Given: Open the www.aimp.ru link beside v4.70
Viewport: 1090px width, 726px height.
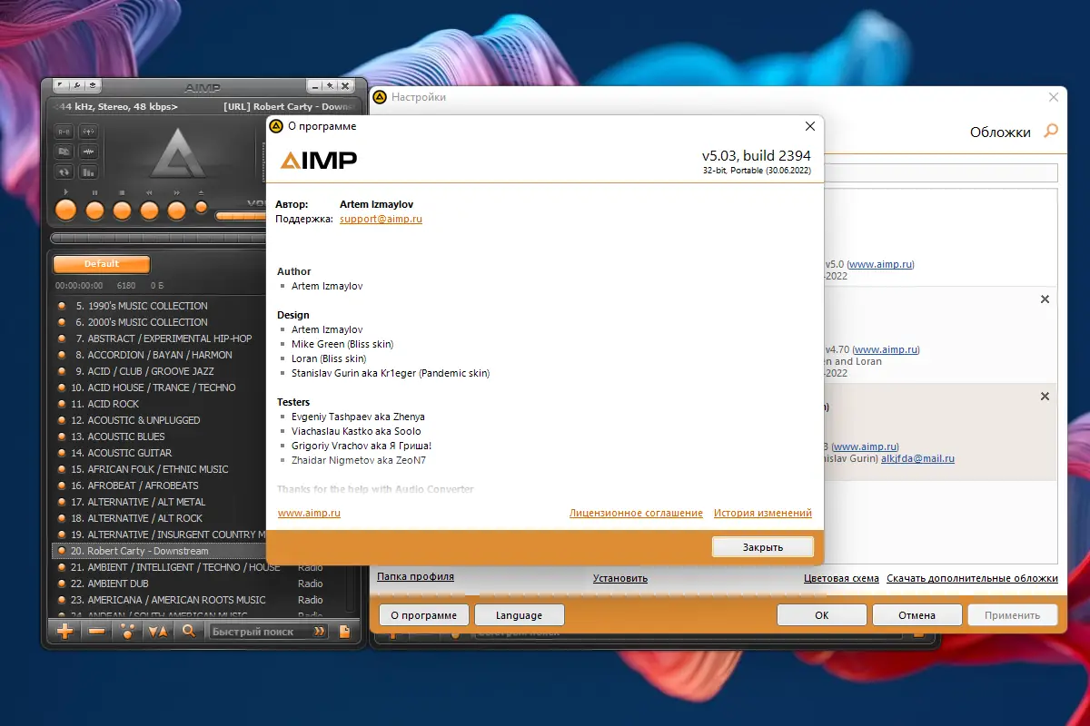Looking at the screenshot, I should click(887, 349).
